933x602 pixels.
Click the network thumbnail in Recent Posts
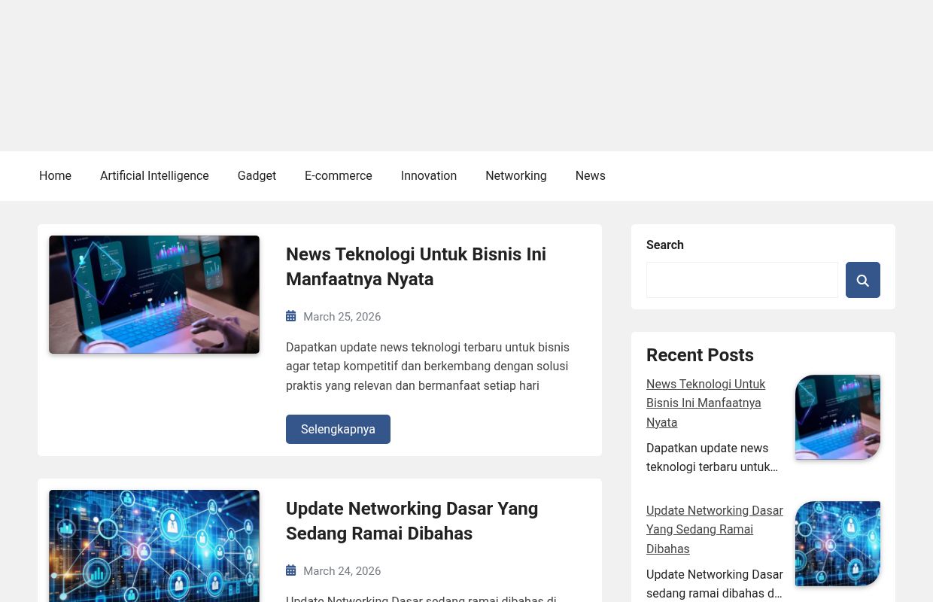click(837, 543)
